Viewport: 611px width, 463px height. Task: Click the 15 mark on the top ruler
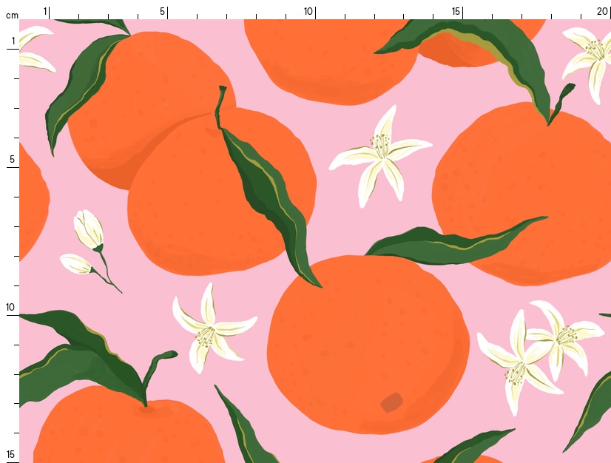(456, 11)
